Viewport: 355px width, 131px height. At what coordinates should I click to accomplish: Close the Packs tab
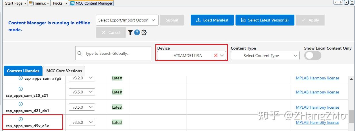66,3
